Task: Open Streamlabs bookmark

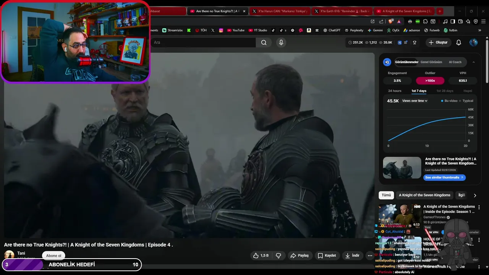Action: [x=172, y=30]
